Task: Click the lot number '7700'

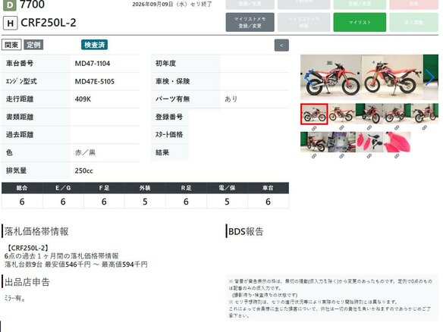Action: click(32, 5)
